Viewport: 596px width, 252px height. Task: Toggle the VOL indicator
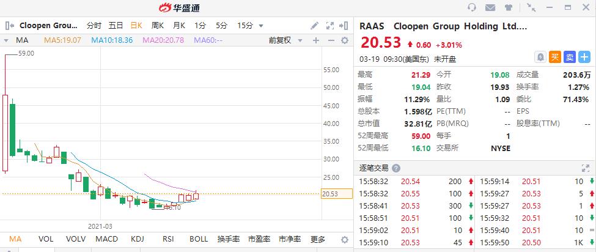tap(46, 239)
